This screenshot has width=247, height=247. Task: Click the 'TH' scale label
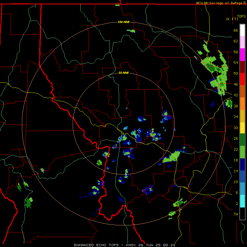[x=236, y=214]
